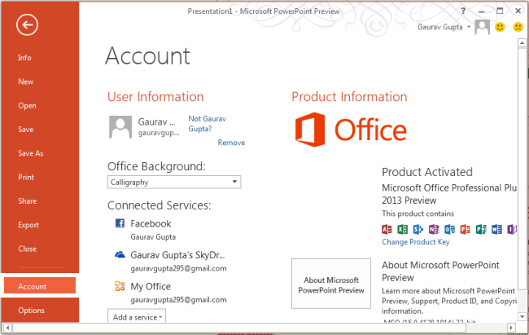Click the Outlook product icon
529x335 pixels.
point(449,229)
